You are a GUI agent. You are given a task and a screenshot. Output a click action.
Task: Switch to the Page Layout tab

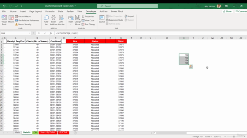[x=36, y=11]
